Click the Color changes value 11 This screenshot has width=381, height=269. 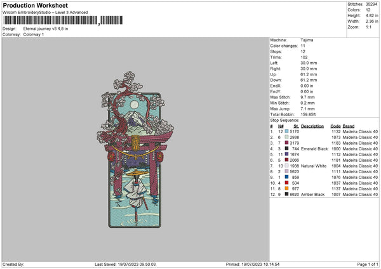(x=303, y=46)
